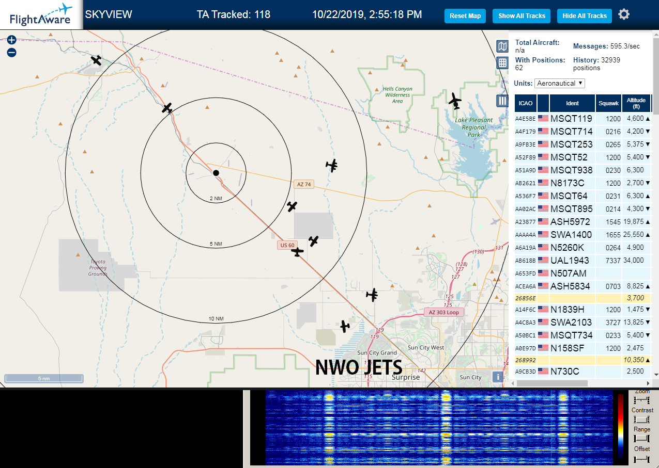Viewport: 659px width, 468px height.
Task: Select the ASH5834 aircraft row
Action: coord(583,286)
